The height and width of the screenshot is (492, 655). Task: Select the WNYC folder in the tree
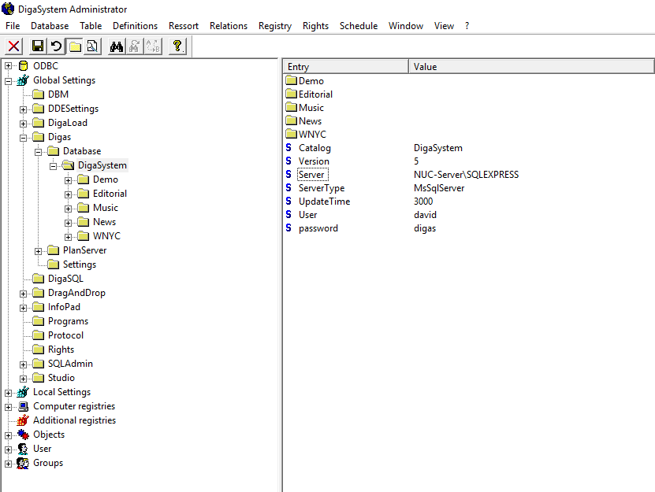pyautogui.click(x=106, y=236)
